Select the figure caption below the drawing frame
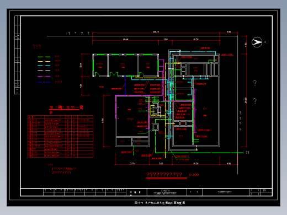This screenshot has width=287, height=215. click(160, 203)
